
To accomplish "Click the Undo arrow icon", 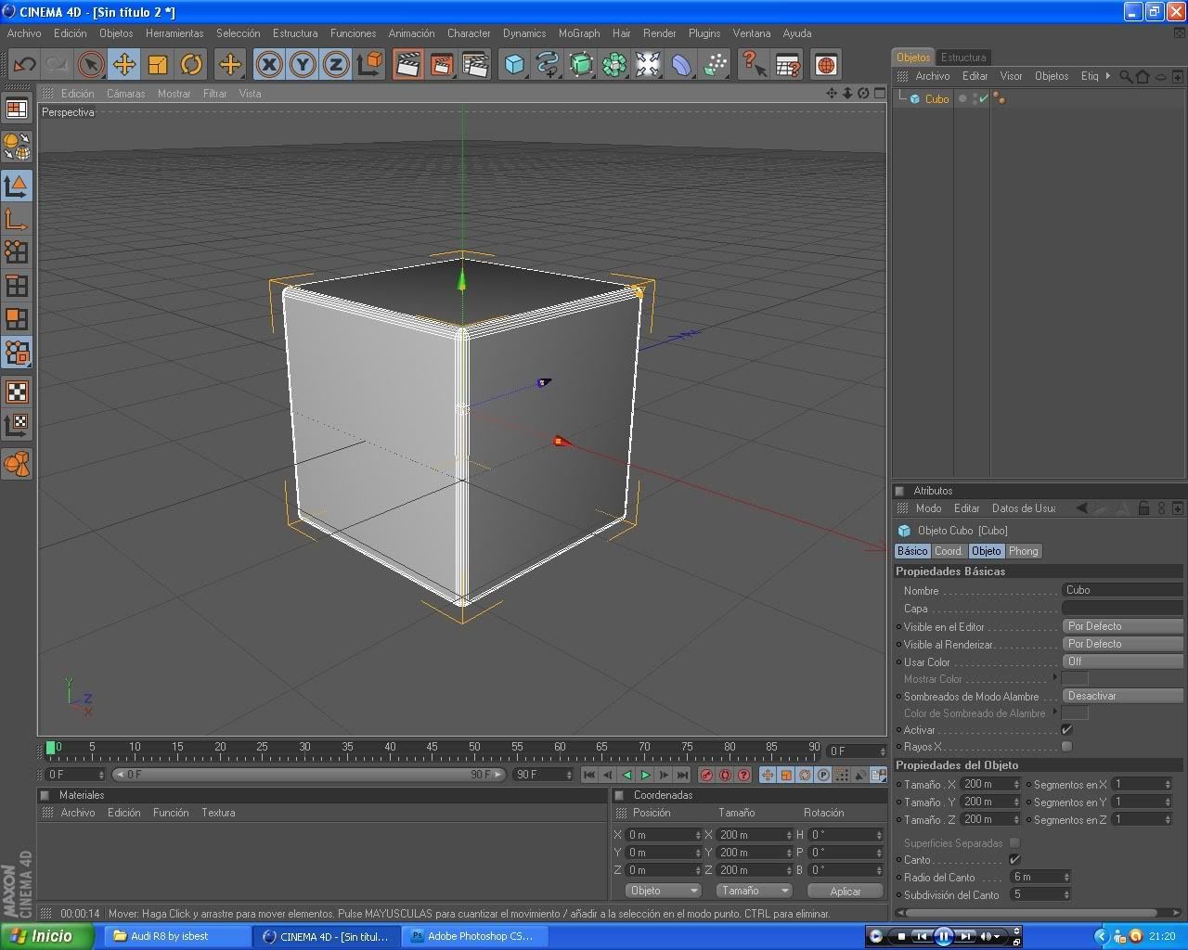I will pyautogui.click(x=24, y=64).
